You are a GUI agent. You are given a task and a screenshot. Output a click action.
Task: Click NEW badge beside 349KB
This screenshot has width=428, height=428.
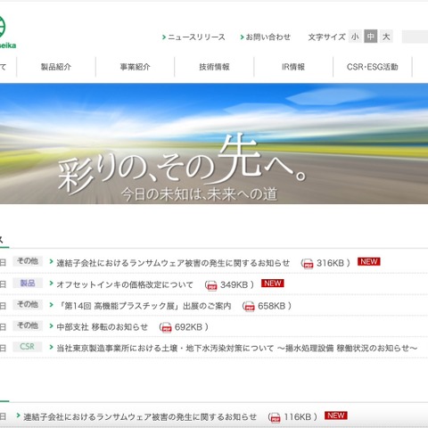tap(273, 284)
